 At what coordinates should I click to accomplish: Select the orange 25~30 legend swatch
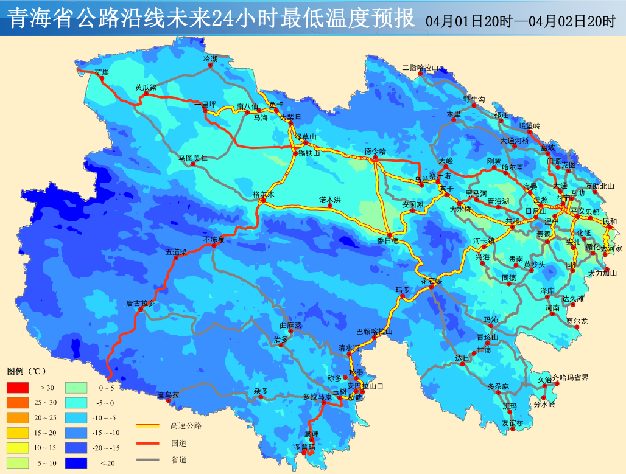pyautogui.click(x=18, y=402)
